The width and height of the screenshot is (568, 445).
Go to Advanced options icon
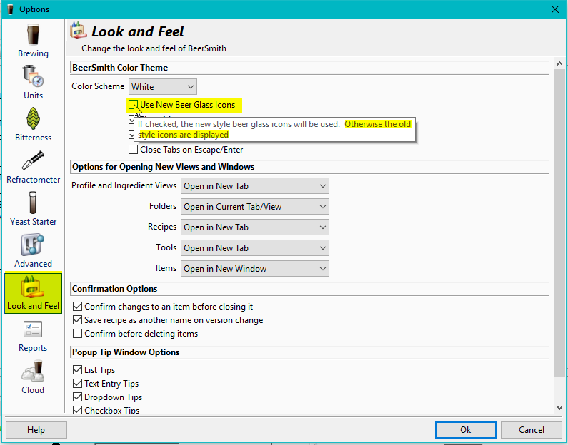tap(33, 245)
